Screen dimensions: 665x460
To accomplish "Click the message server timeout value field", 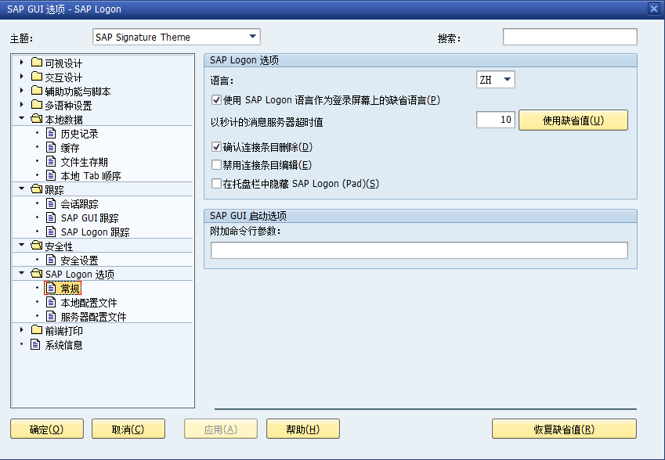I will (495, 120).
